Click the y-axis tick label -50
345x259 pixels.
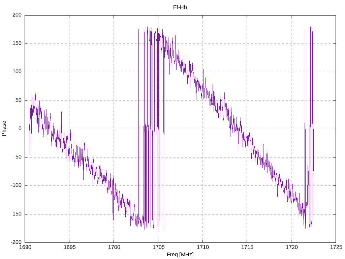pyautogui.click(x=18, y=157)
